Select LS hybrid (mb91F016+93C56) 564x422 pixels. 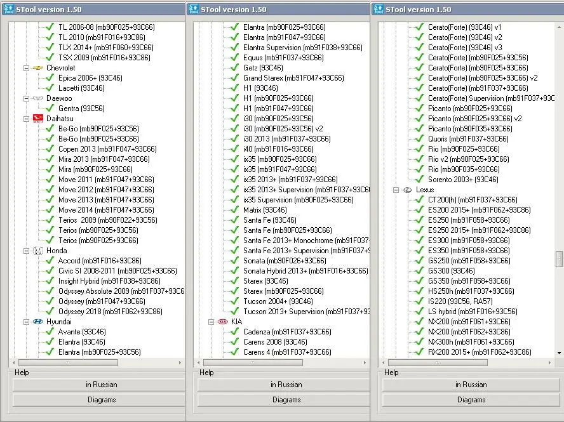pos(473,312)
